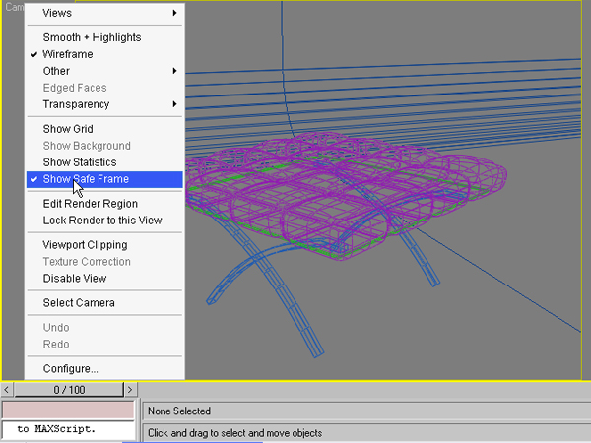Click the greyed-out Show Background entry

coord(104,146)
